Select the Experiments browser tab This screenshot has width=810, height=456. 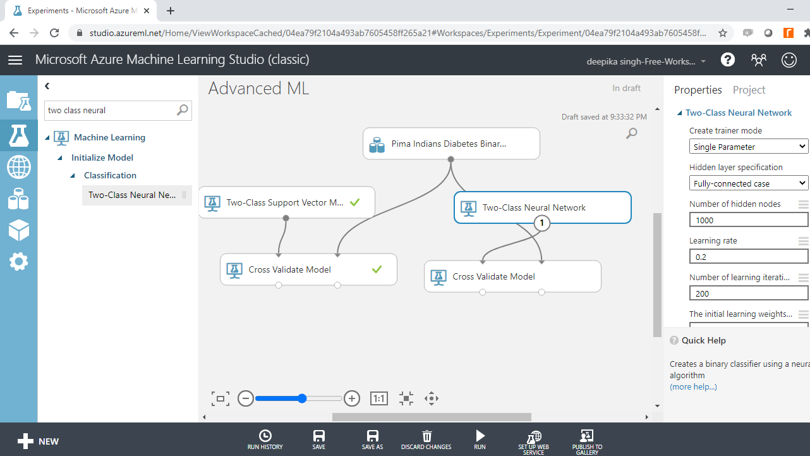point(82,11)
